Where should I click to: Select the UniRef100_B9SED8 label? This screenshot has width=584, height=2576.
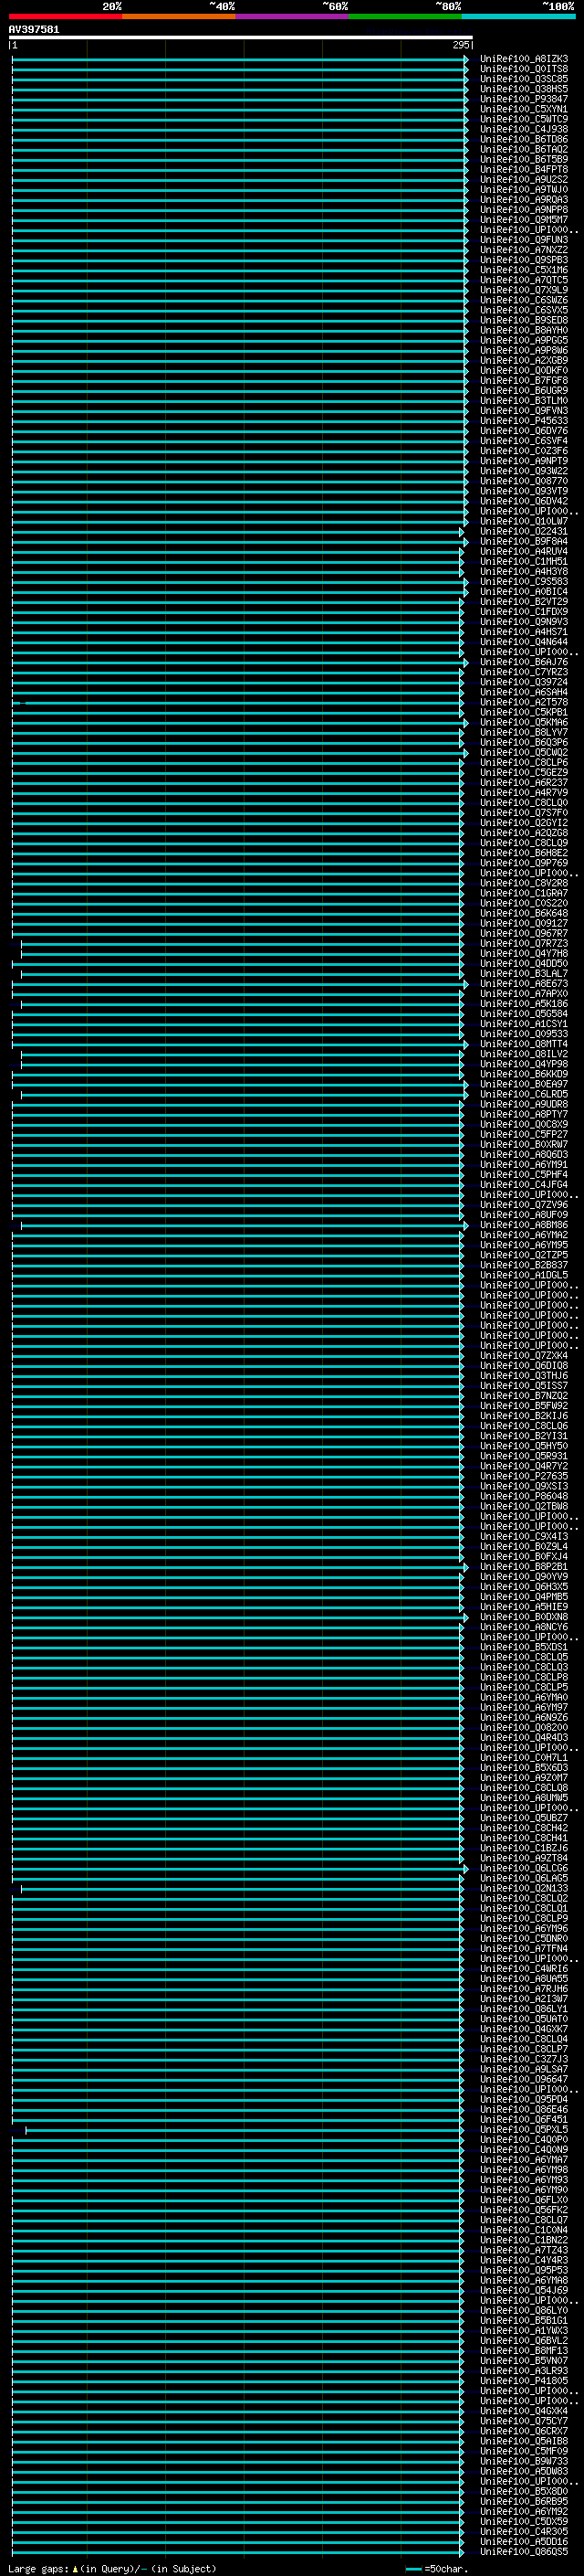[524, 320]
